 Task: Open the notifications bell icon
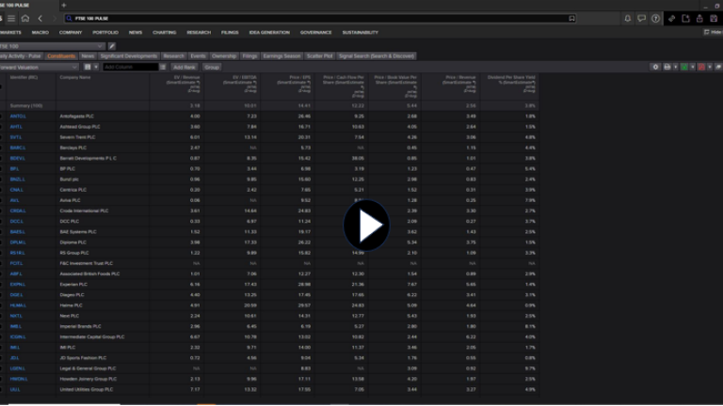click(x=628, y=18)
